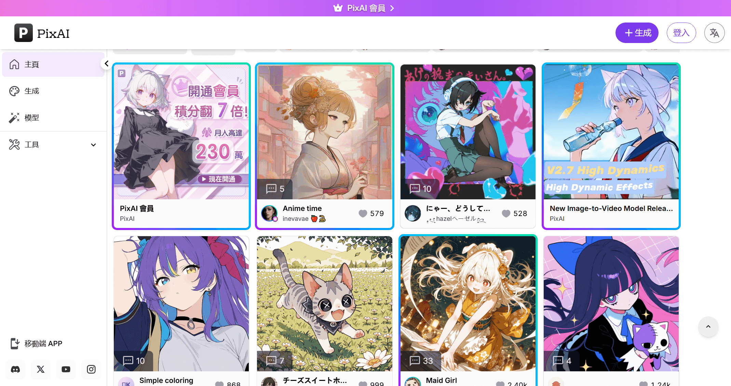Open comments on Anime time artwork

(275, 189)
